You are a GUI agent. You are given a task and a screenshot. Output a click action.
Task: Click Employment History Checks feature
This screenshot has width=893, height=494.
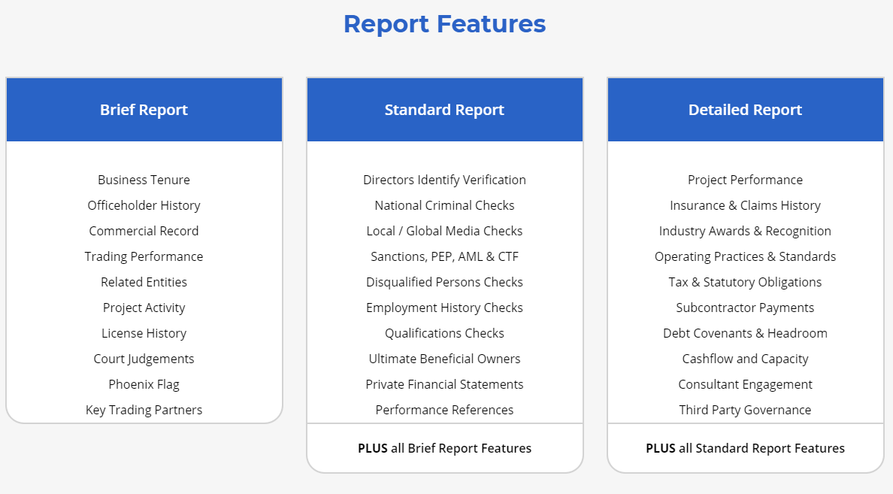445,308
